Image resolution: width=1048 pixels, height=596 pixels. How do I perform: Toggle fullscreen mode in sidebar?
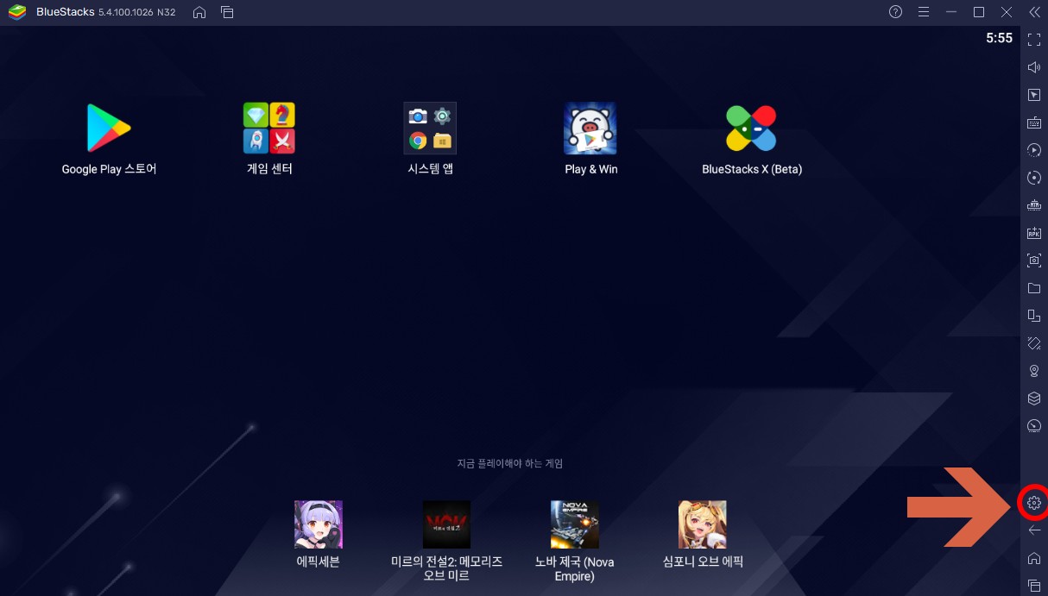pyautogui.click(x=1034, y=40)
